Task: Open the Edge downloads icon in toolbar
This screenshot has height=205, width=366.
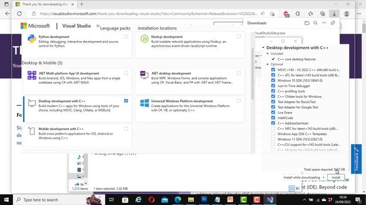Action: click(334, 14)
